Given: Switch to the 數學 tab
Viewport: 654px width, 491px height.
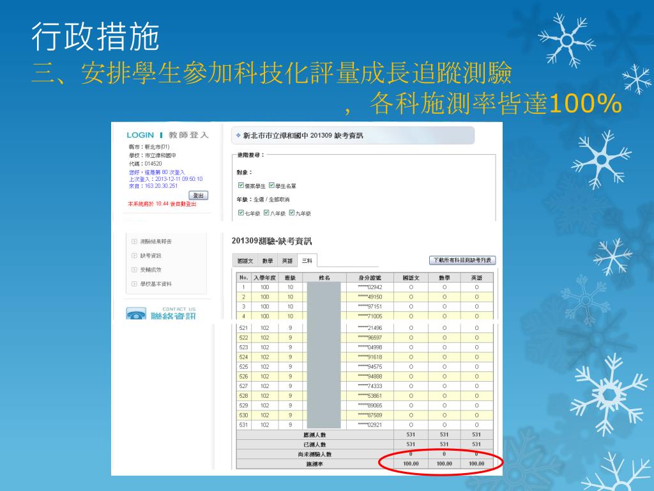Looking at the screenshot, I should [268, 261].
